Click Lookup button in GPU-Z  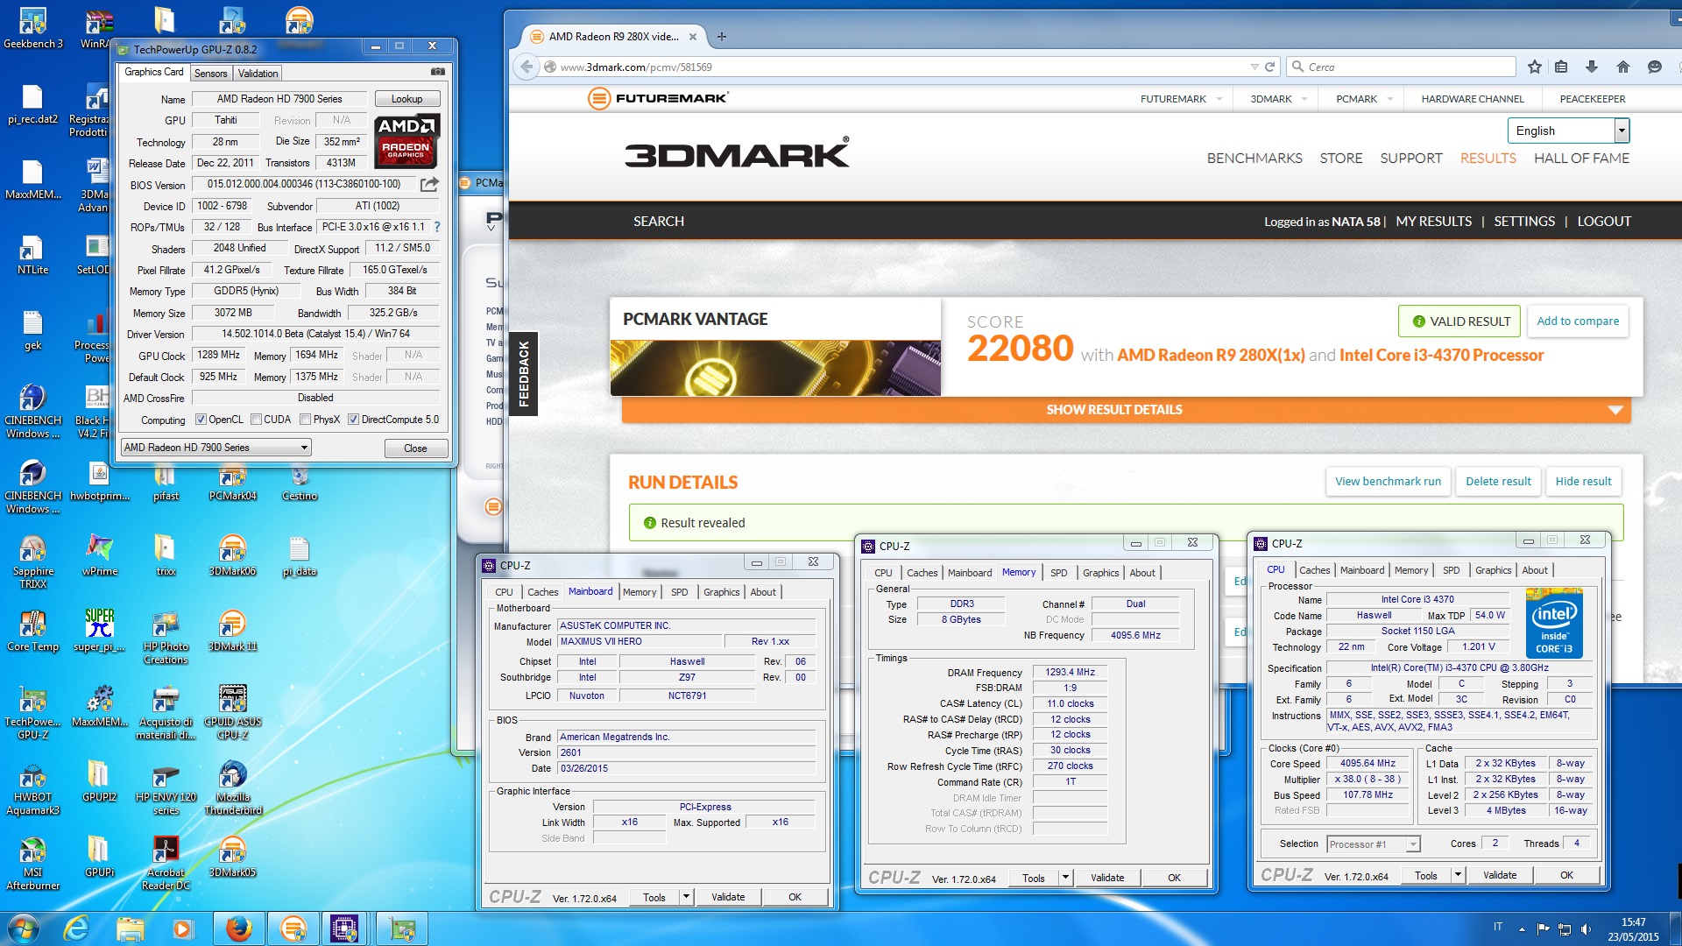pos(406,99)
